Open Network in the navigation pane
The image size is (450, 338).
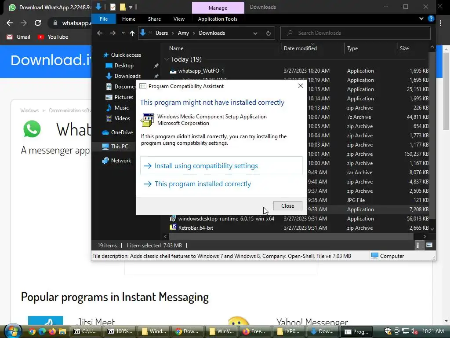click(121, 161)
